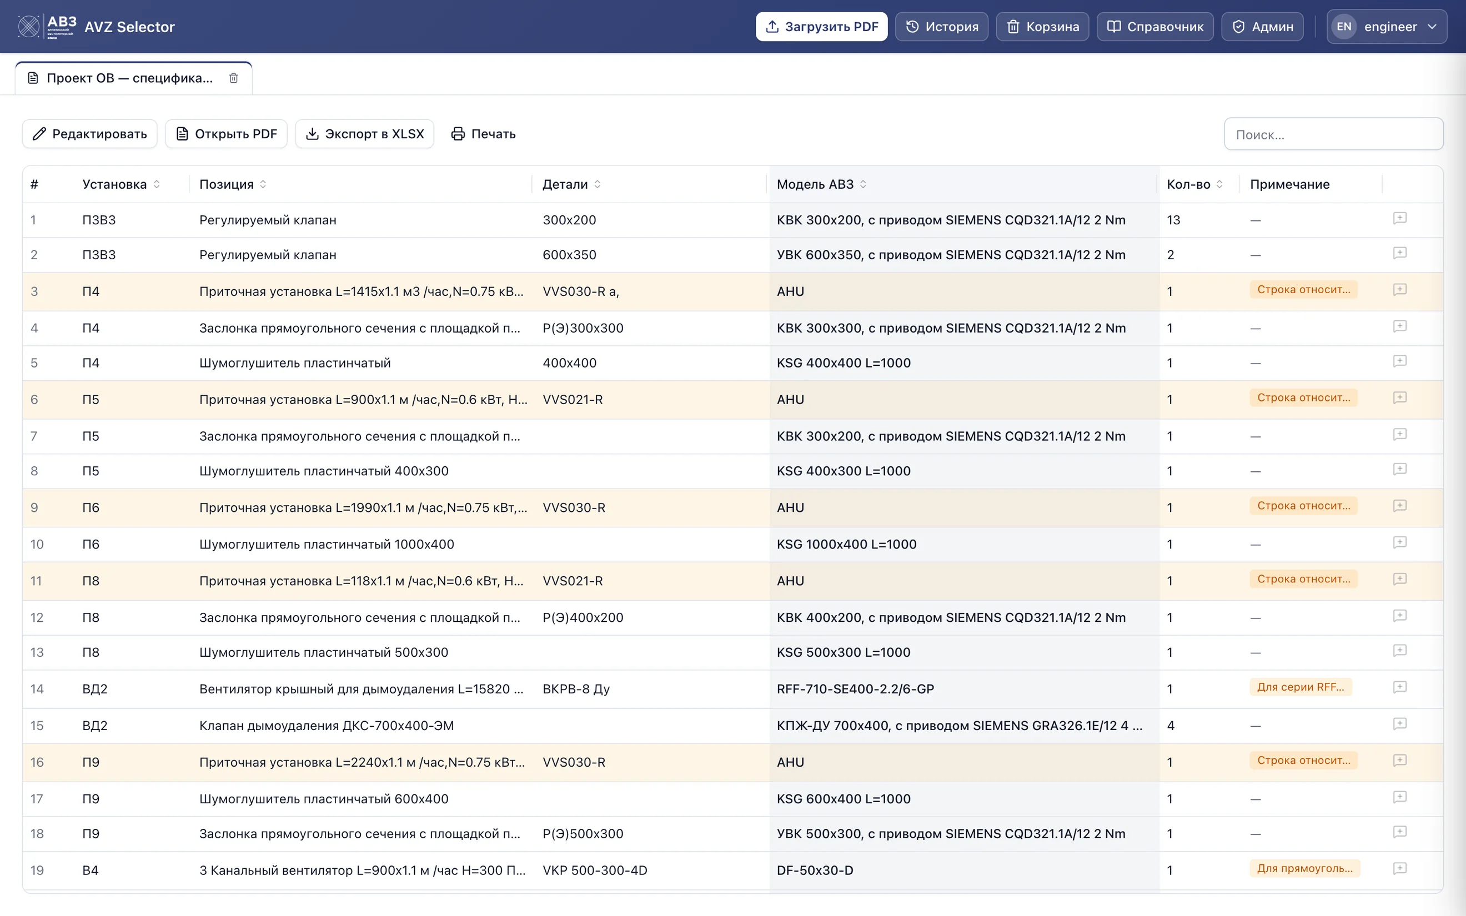This screenshot has width=1466, height=916.
Task: Add note icon for row 17 KSG 600x400
Action: pos(1399,797)
